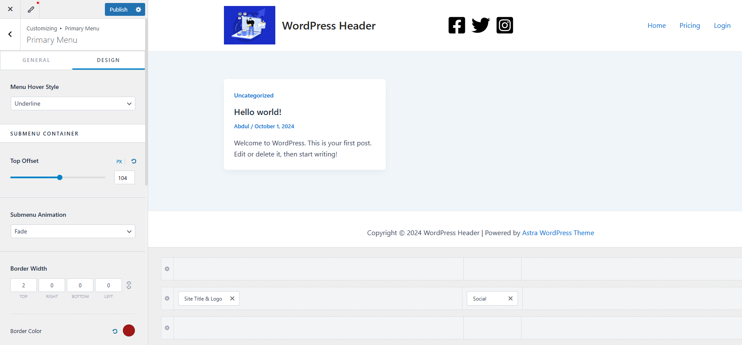Toggle the Border Width link values icon
The height and width of the screenshot is (345, 742).
pyautogui.click(x=129, y=285)
